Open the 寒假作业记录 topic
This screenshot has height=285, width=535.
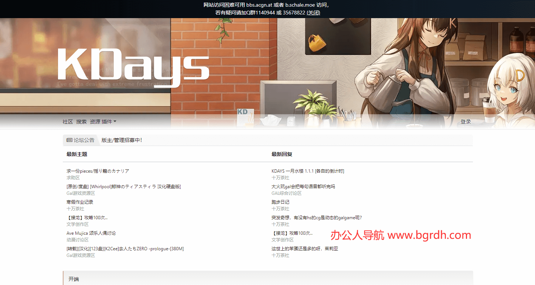click(79, 202)
